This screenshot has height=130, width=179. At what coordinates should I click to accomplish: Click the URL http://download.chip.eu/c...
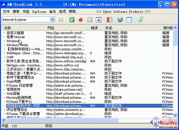click(x=66, y=57)
